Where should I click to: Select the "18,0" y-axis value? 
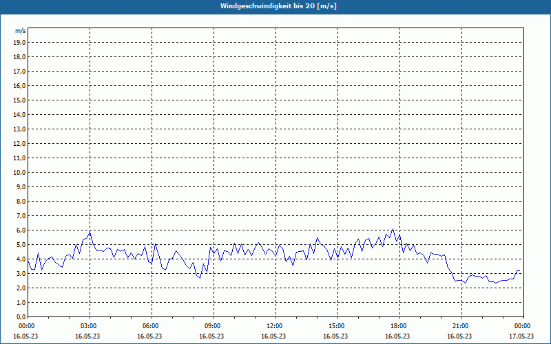click(x=19, y=57)
